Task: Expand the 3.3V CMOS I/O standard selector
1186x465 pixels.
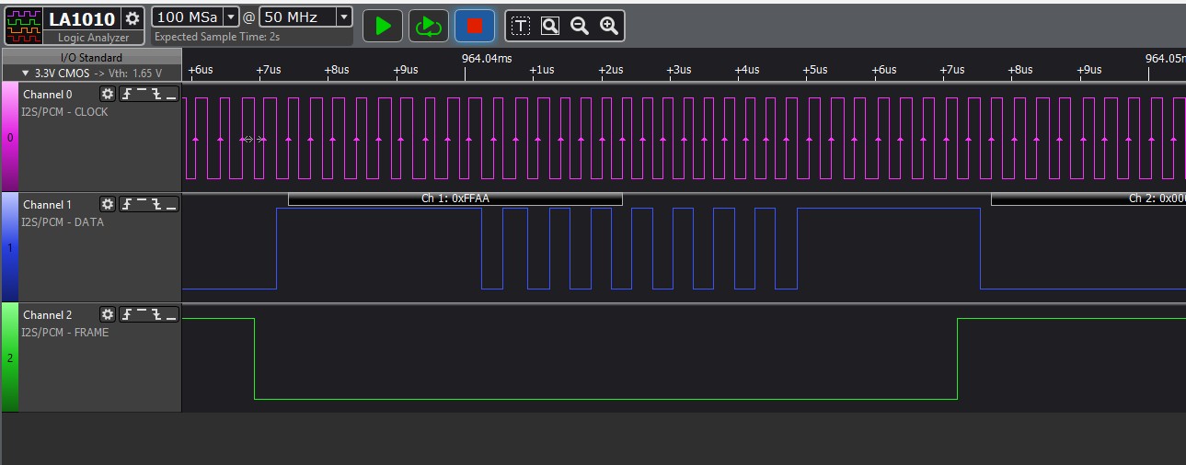Action: [91, 73]
